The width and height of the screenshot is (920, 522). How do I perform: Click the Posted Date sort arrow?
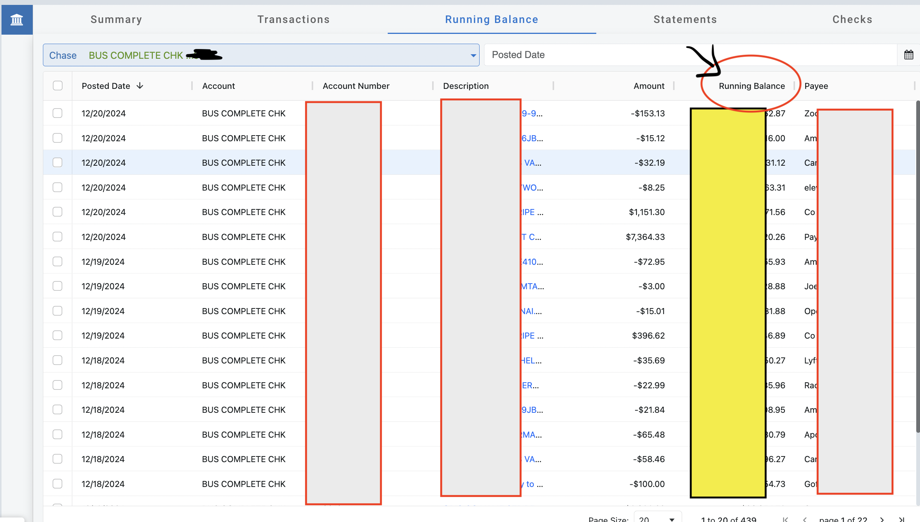pyautogui.click(x=140, y=86)
